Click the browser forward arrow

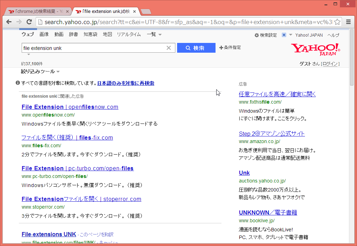pos(19,22)
